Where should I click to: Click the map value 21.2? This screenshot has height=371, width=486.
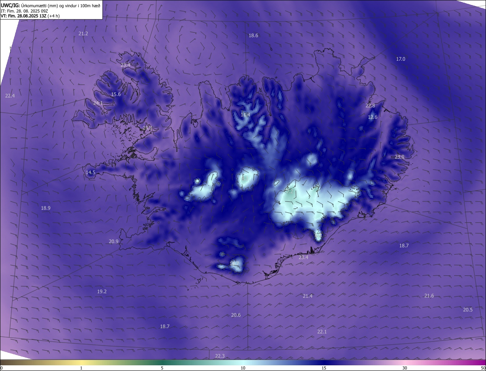83,34
